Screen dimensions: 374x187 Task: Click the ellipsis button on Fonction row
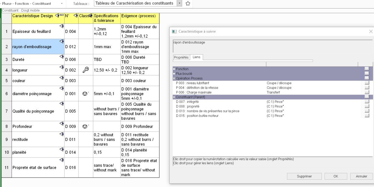tap(367, 69)
